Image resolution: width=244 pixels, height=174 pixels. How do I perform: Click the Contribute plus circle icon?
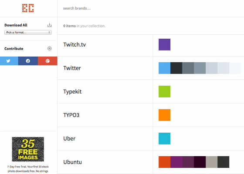pyautogui.click(x=49, y=48)
